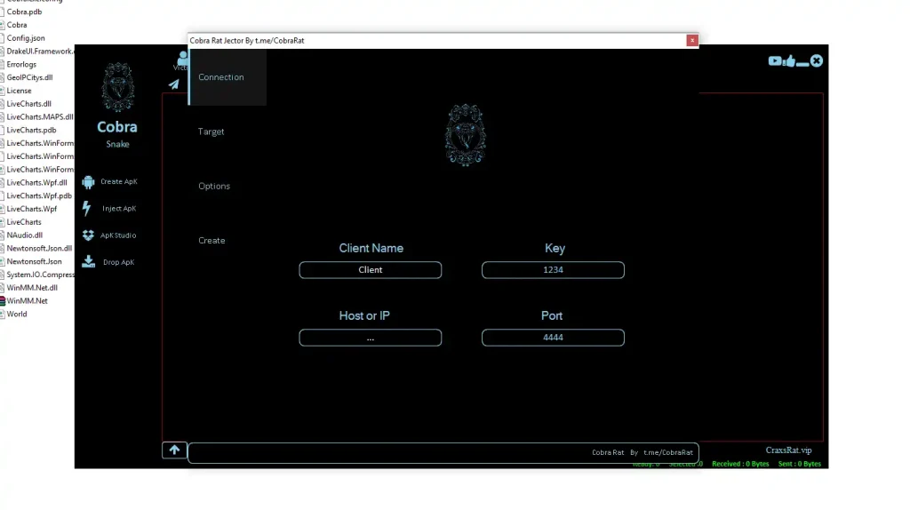The width and height of the screenshot is (910, 510).
Task: Click the Android icon beside Create ApK
Action: (88, 182)
